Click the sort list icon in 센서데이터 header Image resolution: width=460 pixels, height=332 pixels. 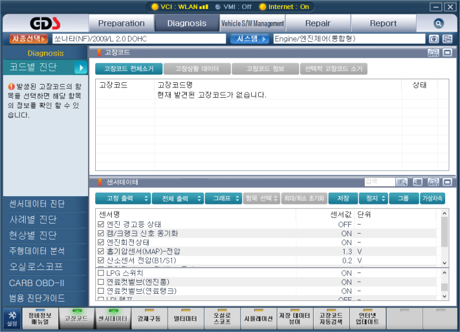(418, 182)
